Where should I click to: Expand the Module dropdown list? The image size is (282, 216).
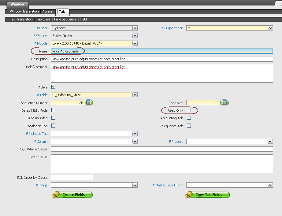coord(135,43)
